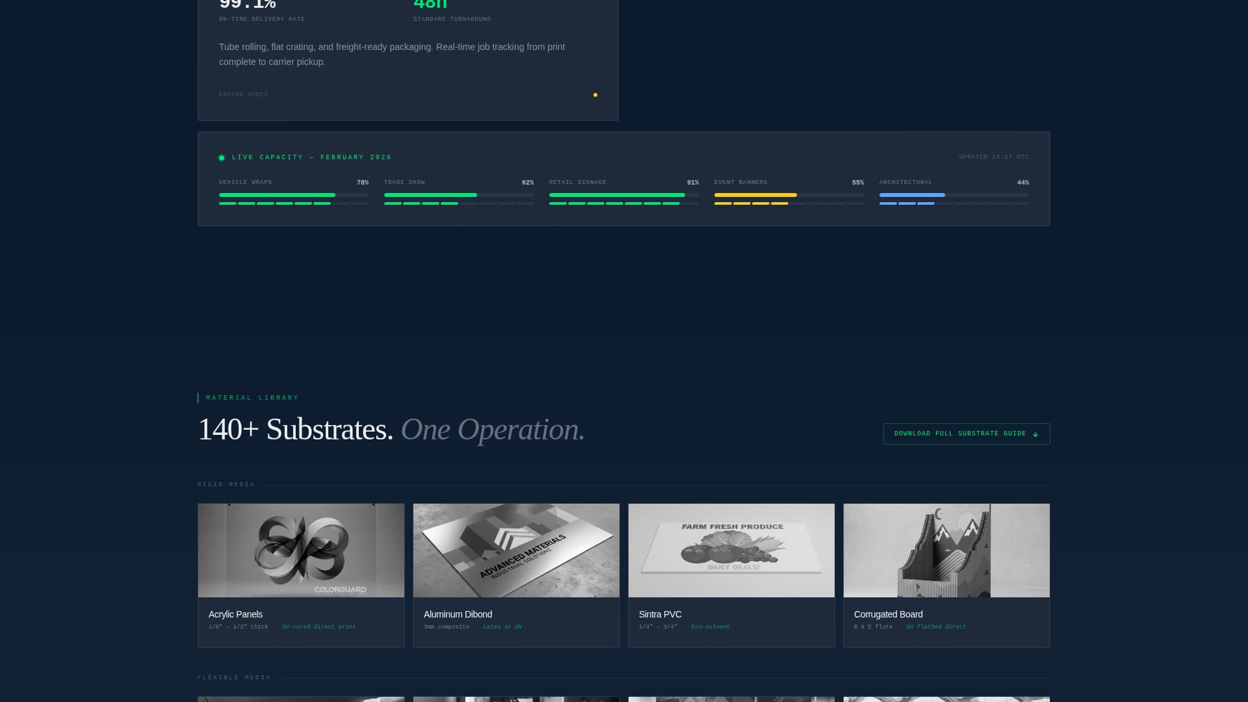The height and width of the screenshot is (702, 1248).
Task: Expand the specs section
Action: [x=243, y=94]
